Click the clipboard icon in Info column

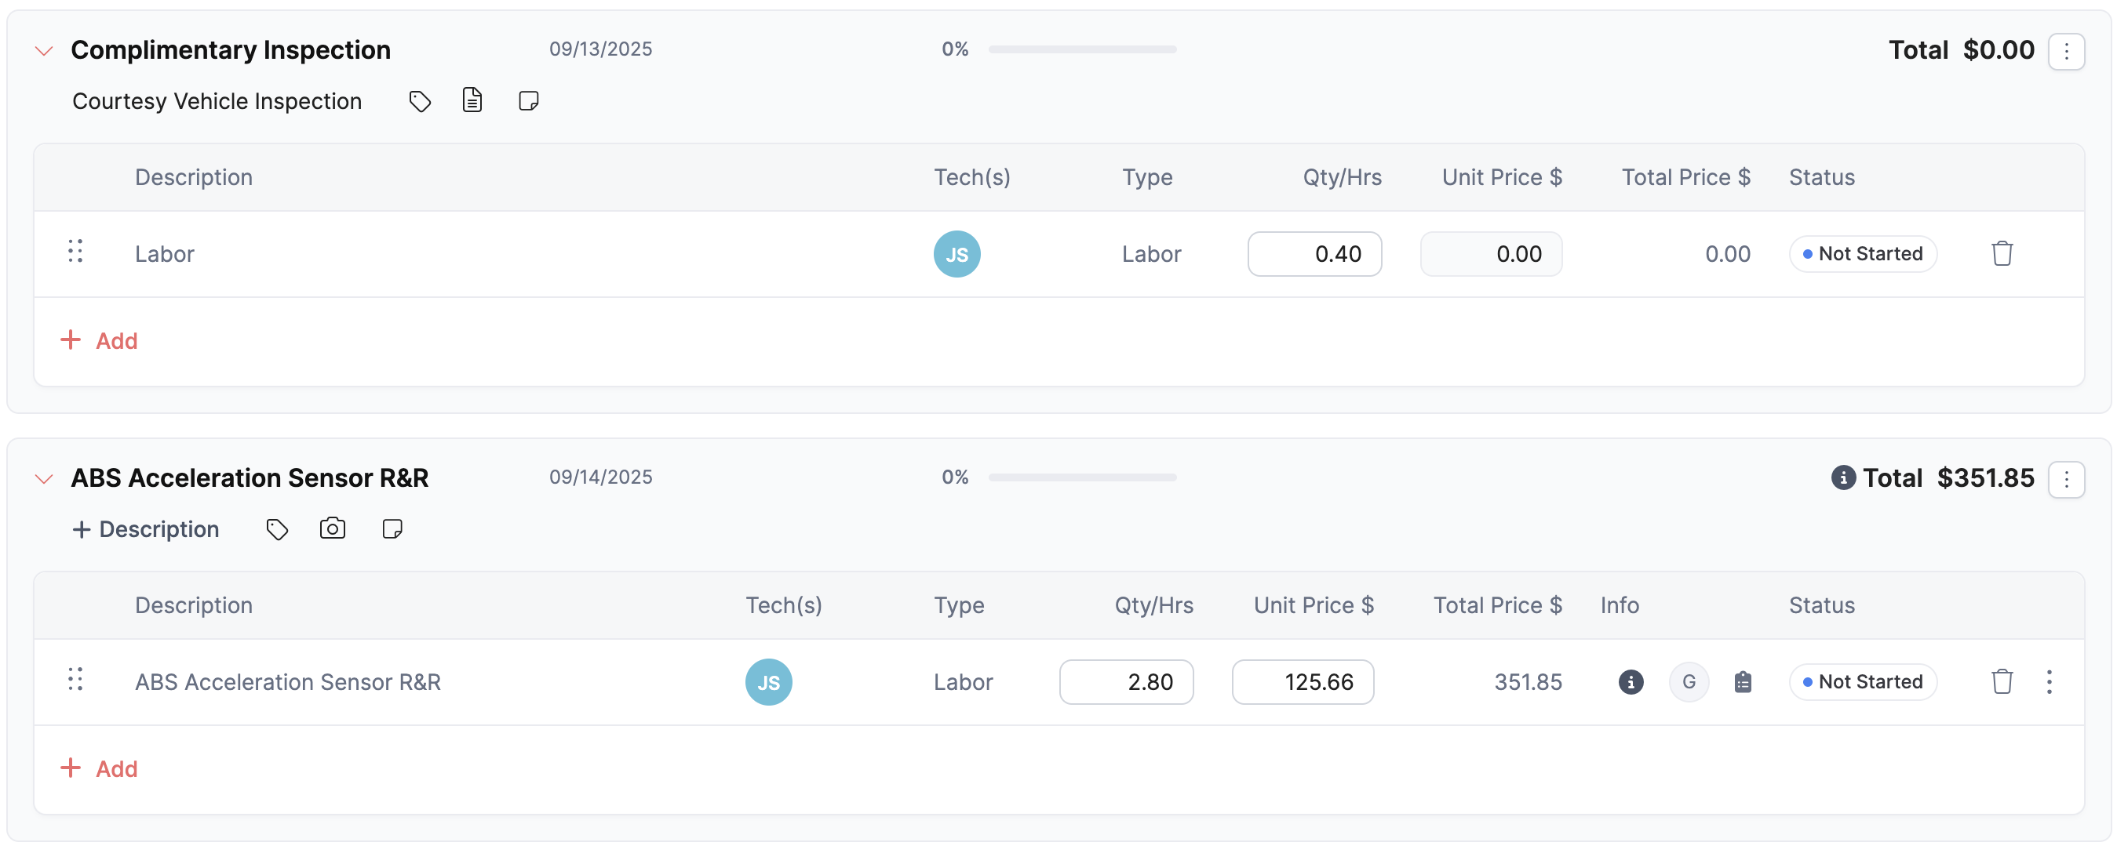pos(1742,683)
